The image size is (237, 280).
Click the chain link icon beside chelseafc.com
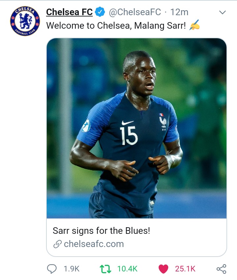tap(57, 244)
